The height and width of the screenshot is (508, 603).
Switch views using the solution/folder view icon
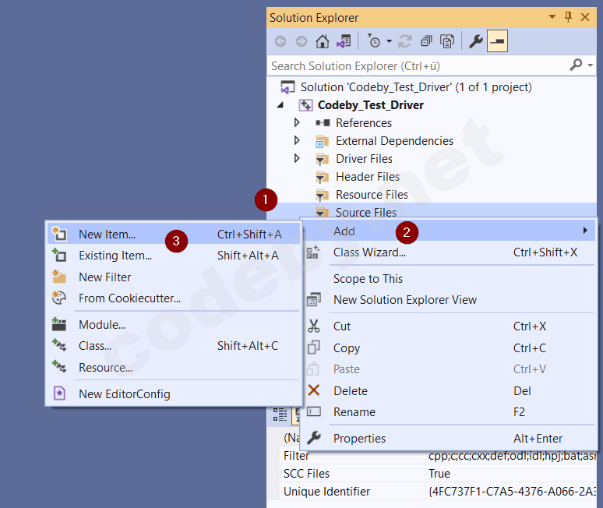tap(343, 42)
